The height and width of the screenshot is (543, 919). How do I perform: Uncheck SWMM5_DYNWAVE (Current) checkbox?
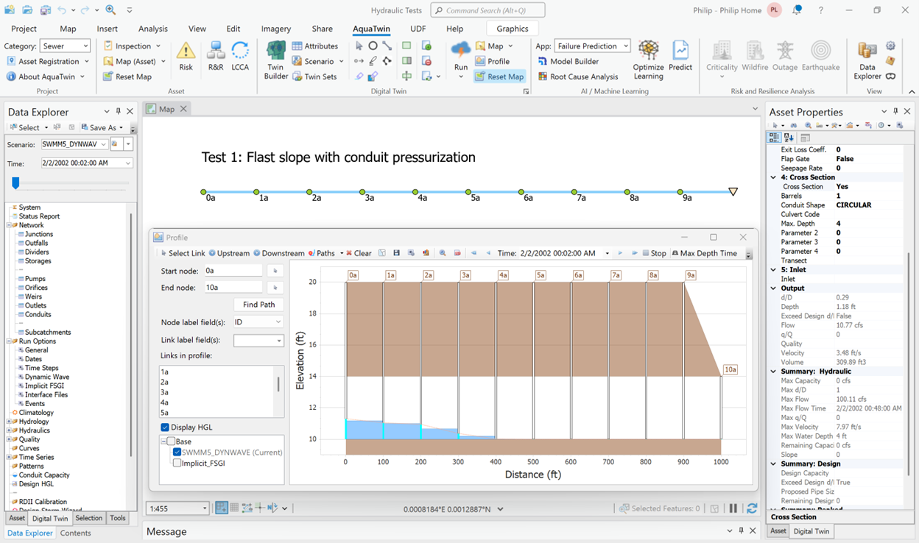177,452
